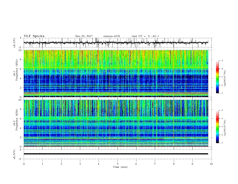Click the ch.1 spectrogram panel
This screenshot has height=184, width=238.
116,73
